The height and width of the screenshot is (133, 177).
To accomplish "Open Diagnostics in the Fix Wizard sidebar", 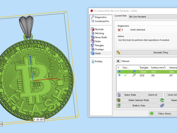I will pyautogui.click(x=101, y=17).
